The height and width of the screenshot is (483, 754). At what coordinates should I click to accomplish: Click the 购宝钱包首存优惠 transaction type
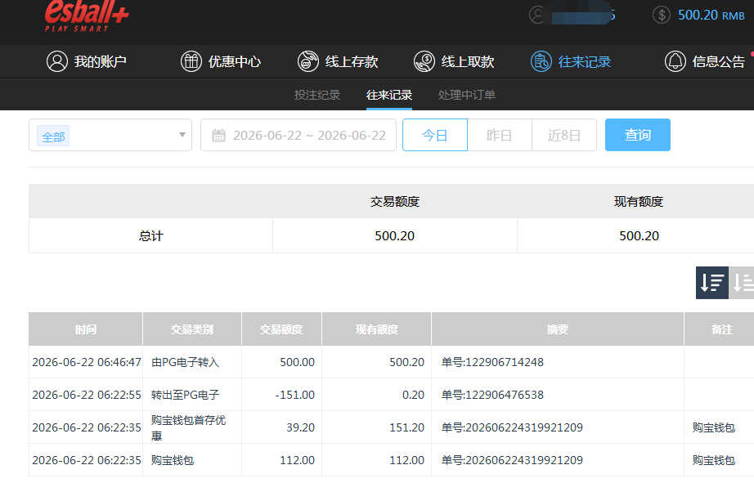tap(188, 427)
